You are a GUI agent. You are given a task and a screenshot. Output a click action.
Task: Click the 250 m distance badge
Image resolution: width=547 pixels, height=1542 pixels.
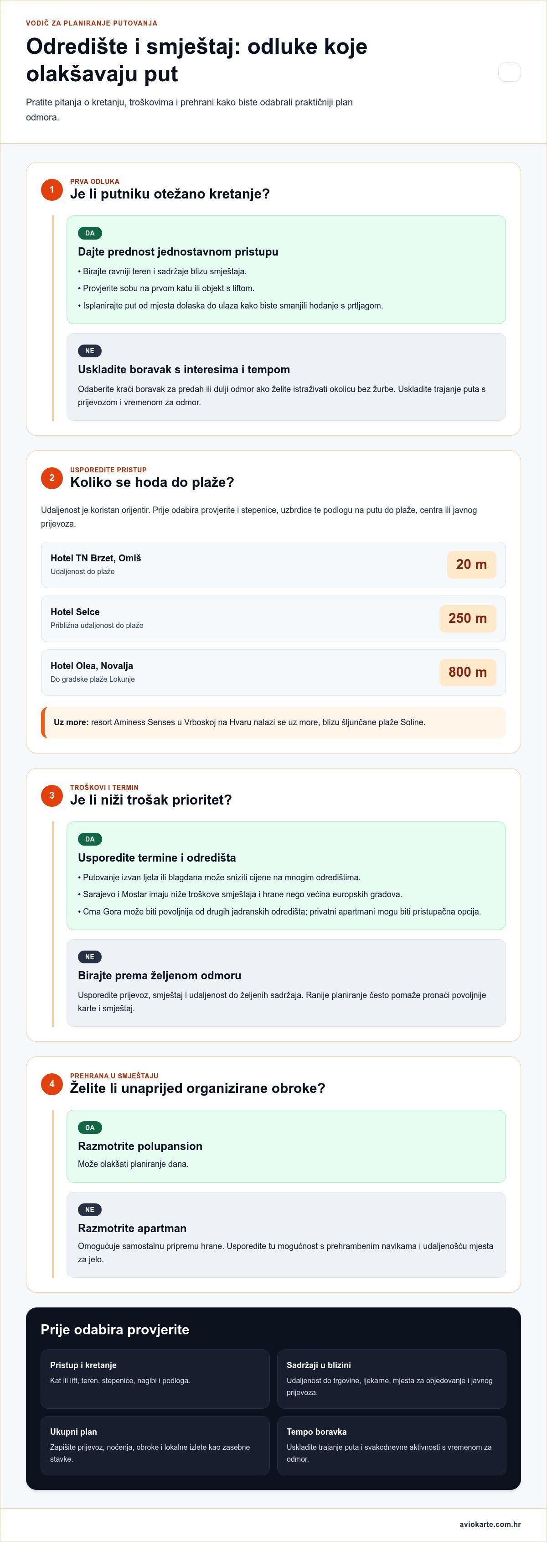click(x=468, y=618)
